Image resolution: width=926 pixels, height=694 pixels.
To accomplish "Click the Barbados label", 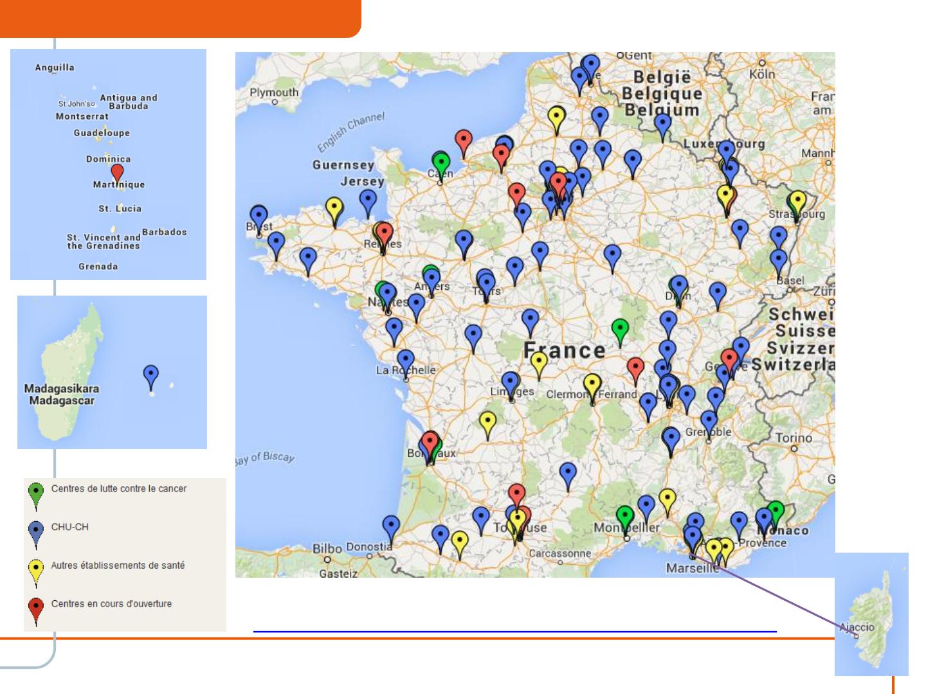I will (x=164, y=232).
